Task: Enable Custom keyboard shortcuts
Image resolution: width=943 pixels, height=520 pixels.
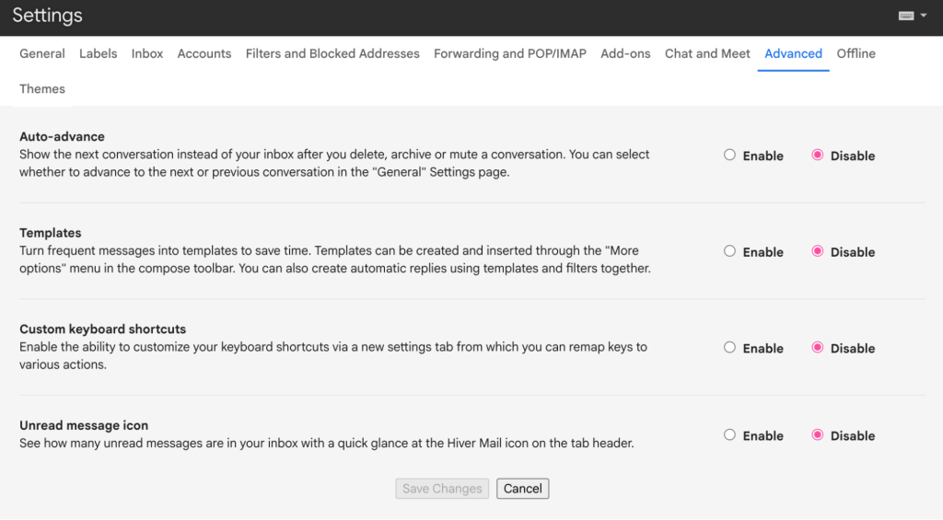Action: pyautogui.click(x=729, y=348)
